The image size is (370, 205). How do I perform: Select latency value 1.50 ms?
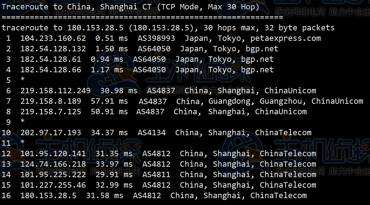click(x=112, y=49)
